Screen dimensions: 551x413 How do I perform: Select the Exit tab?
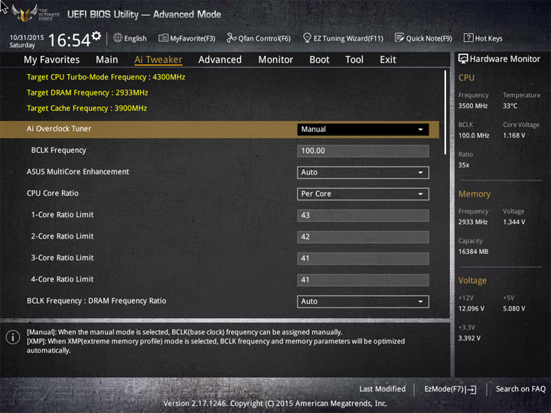click(388, 60)
